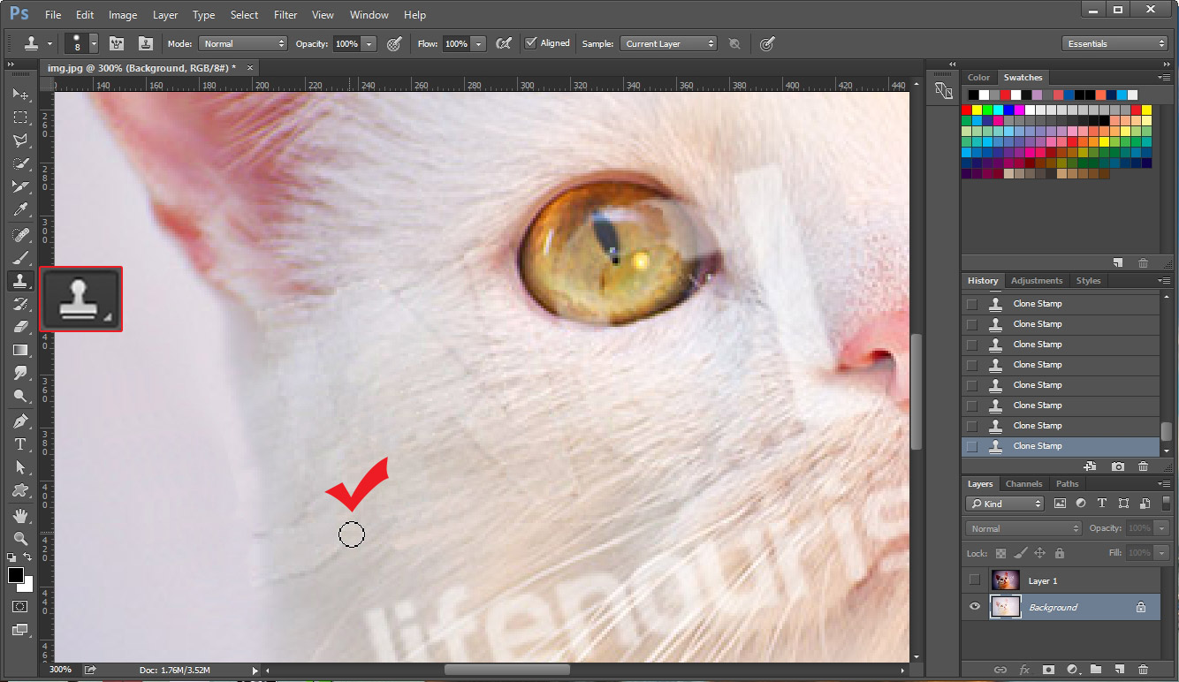Select the Move tool

20,95
